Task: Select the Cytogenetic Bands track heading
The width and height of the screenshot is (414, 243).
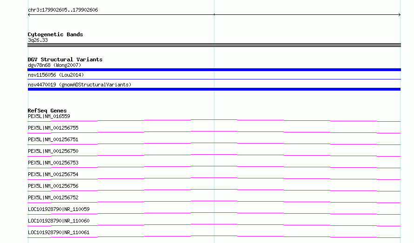Action: 55,34
